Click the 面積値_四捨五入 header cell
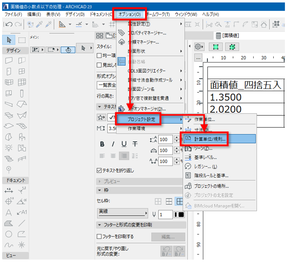288x263 pixels. (246, 85)
